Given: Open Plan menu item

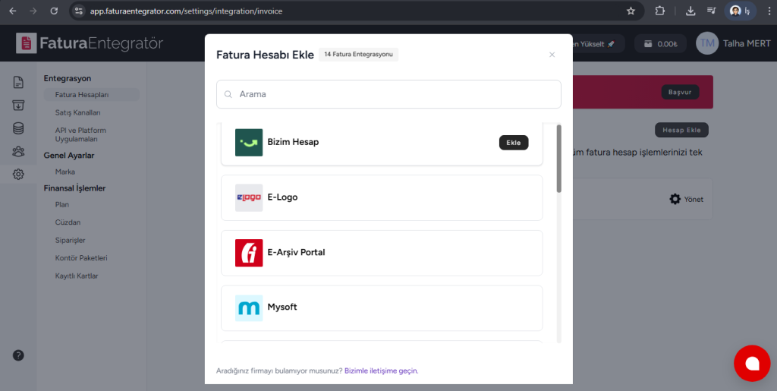Looking at the screenshot, I should 62,205.
